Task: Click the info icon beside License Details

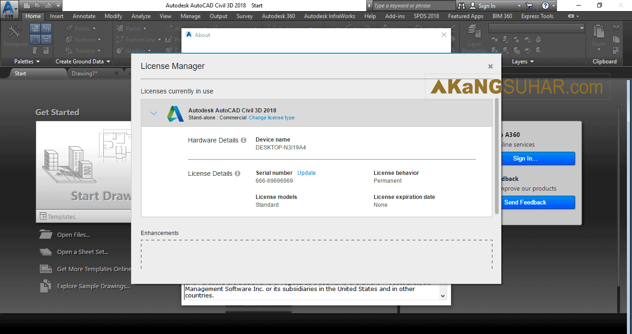Action: point(238,173)
